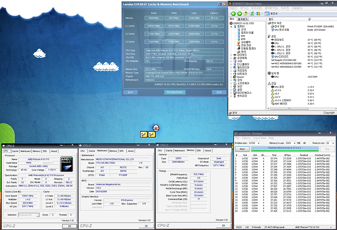The image size is (337, 230).
Task: Open the Problem size dropdown in LinX
Action: [258, 143]
